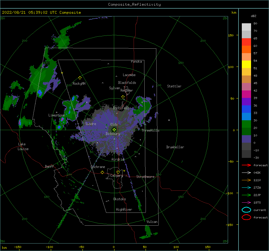Click the yellow radar-center diamond above Didsbury
The image size is (269, 251).
(114, 130)
